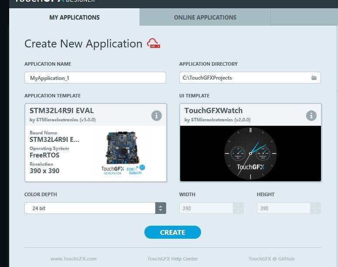Click the STM32 board image
This screenshot has width=338, height=267.
(123, 147)
